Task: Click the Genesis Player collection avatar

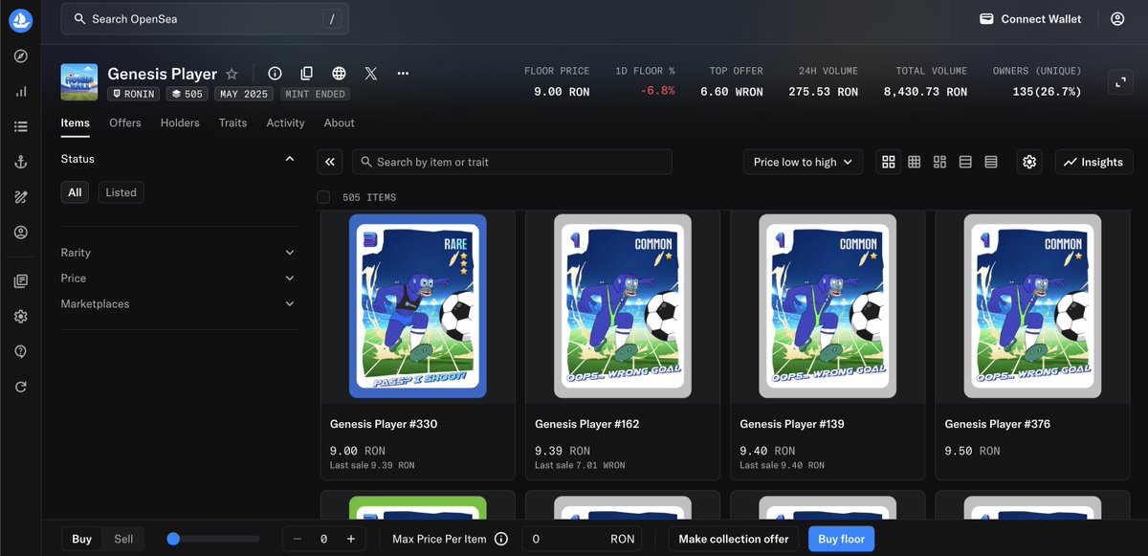Action: coord(79,82)
